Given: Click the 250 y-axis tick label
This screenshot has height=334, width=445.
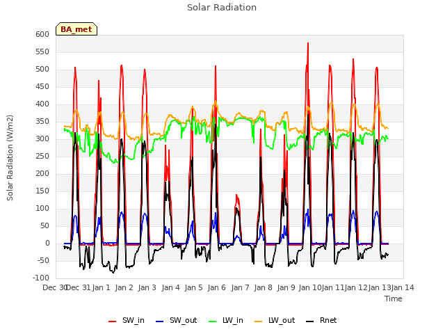Looking at the screenshot, I should pos(42,156).
